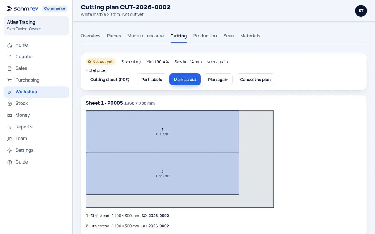Go to Counter in the sidebar
This screenshot has width=375, height=234.
click(36, 57)
